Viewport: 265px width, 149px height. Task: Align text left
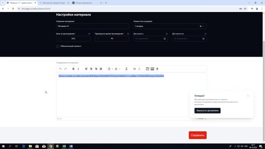click(x=86, y=69)
